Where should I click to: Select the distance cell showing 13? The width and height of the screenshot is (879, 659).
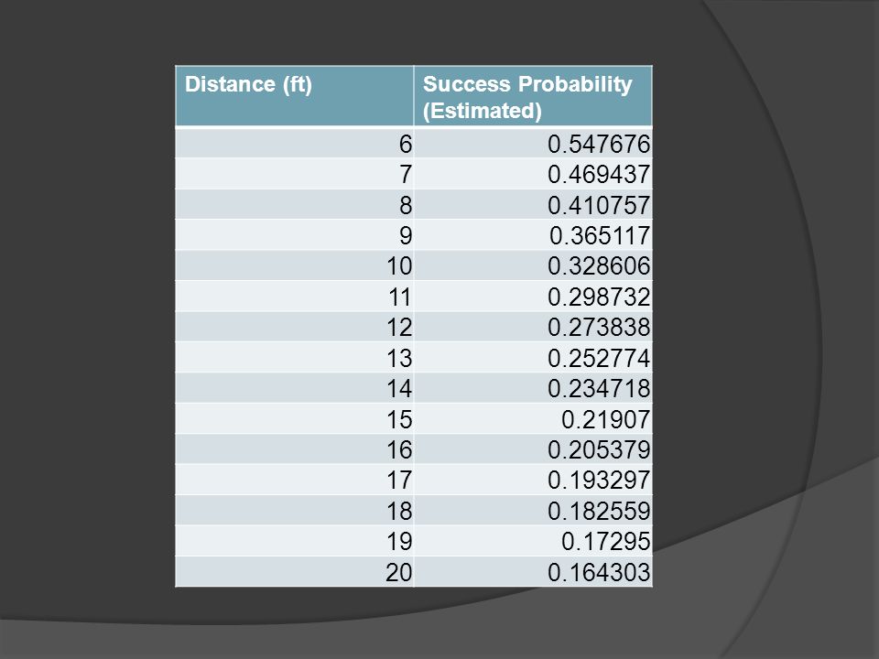[x=295, y=358]
